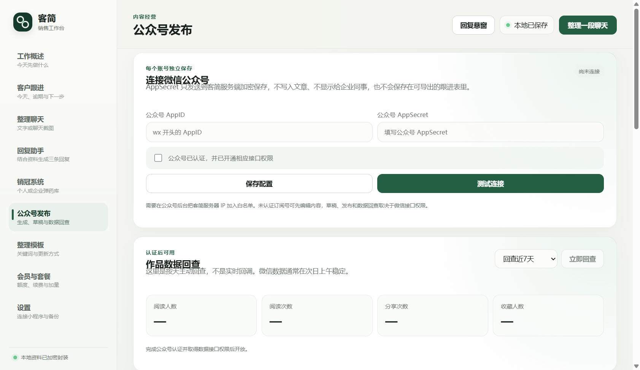The image size is (640, 370).
Task: Click the 每个账号独立保存 label
Action: point(169,68)
